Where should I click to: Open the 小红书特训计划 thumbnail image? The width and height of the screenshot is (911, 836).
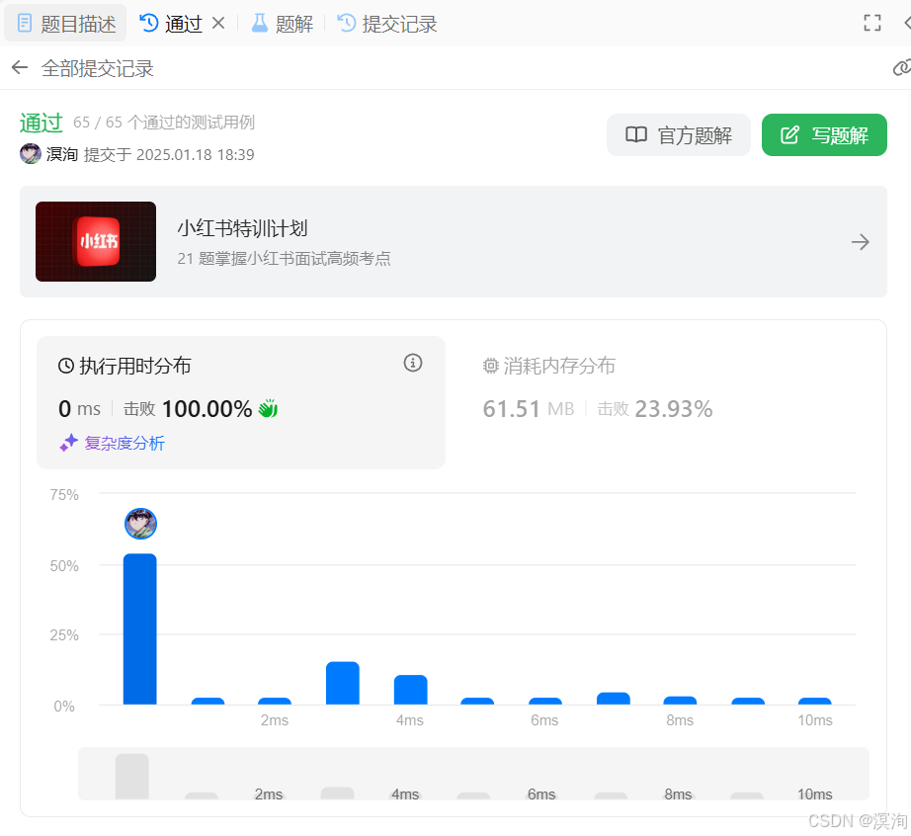click(x=96, y=242)
